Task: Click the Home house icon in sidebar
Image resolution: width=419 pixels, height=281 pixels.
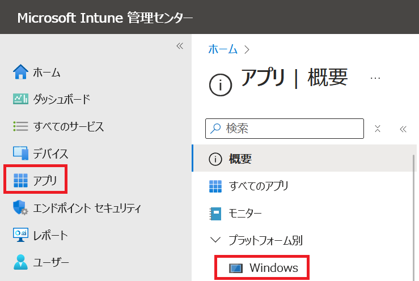Action: [20, 72]
